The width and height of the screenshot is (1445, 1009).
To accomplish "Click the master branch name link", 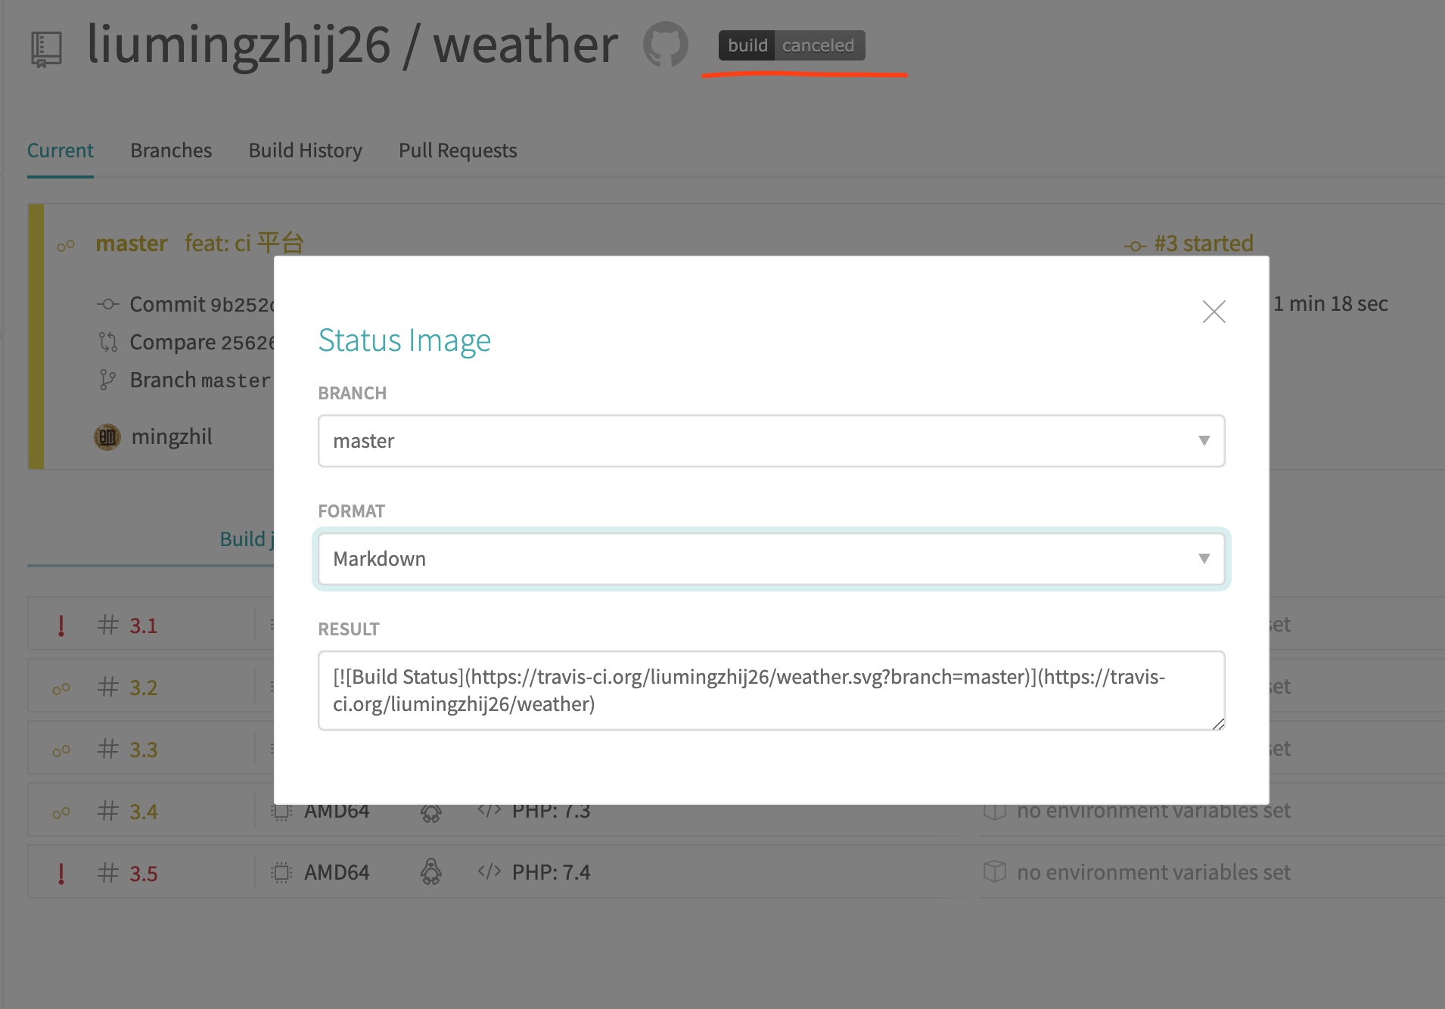I will pyautogui.click(x=132, y=244).
